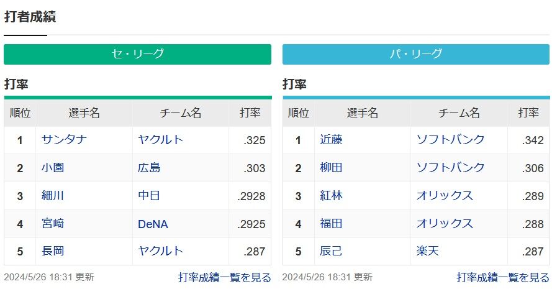Open player 近藤's profile link
The height and width of the screenshot is (289, 552).
[x=331, y=140]
